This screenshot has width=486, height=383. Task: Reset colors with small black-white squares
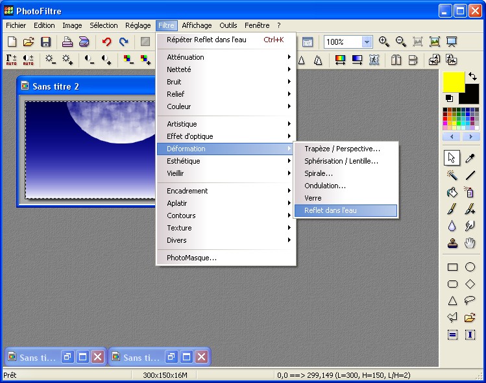tap(449, 99)
